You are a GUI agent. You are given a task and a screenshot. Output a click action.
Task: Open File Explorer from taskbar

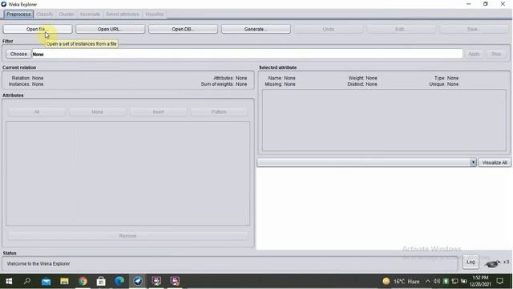click(64, 281)
